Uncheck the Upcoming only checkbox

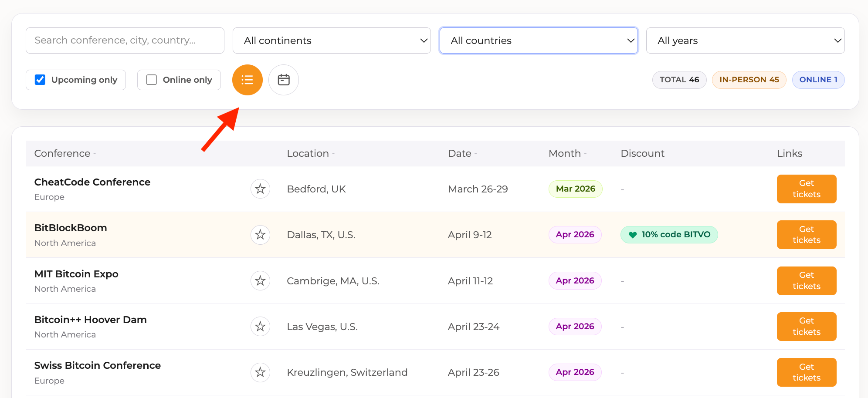pyautogui.click(x=40, y=80)
